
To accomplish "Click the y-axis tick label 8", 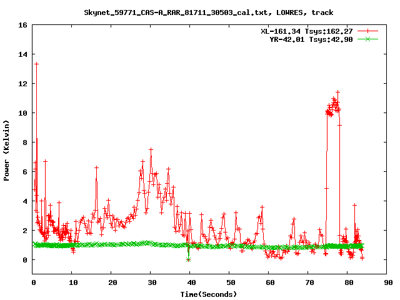I will 25,142.
